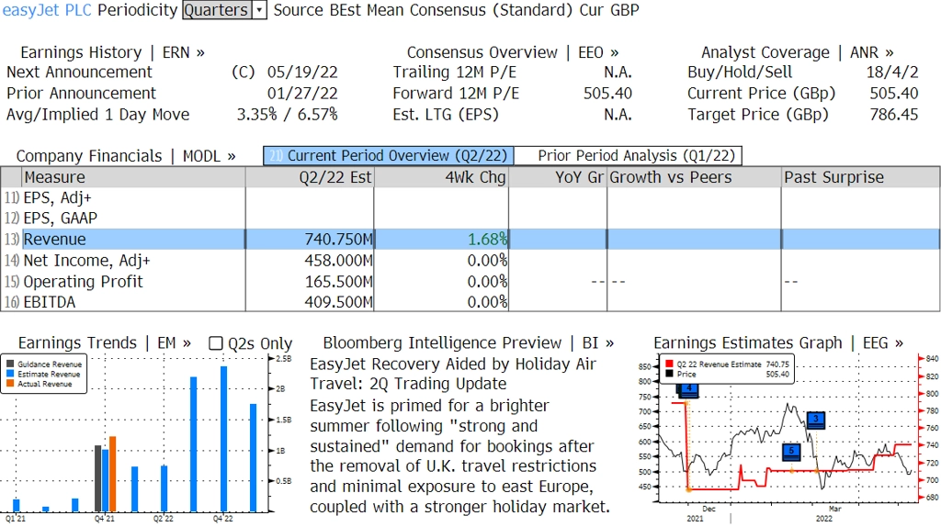941x527 pixels.
Task: Open the Periodicity Quarters dropdown arrow
Action: click(259, 10)
